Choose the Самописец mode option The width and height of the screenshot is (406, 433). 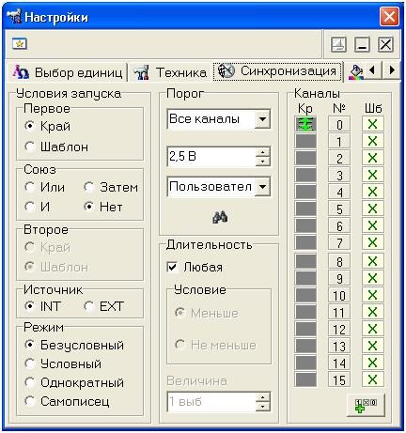[67, 401]
